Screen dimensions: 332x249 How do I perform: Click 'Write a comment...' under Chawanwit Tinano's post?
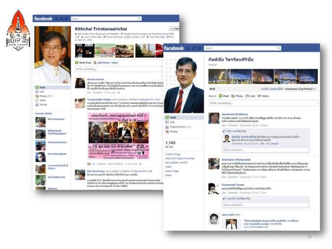(266, 205)
